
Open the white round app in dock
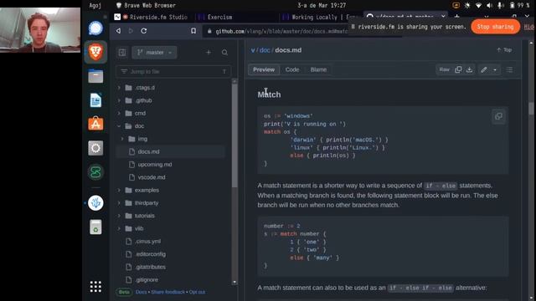pos(95,203)
